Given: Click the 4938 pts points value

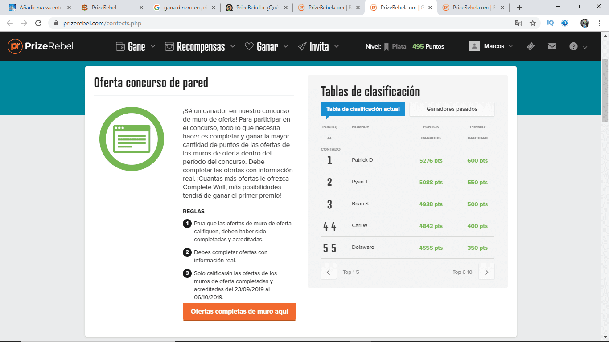Looking at the screenshot, I should click(x=431, y=204).
